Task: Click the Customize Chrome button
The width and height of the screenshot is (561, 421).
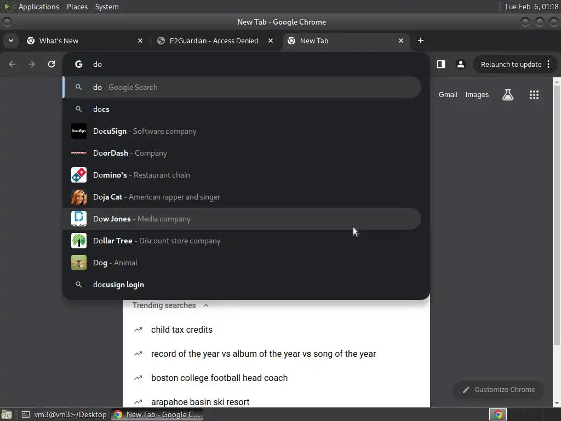Action: click(499, 390)
